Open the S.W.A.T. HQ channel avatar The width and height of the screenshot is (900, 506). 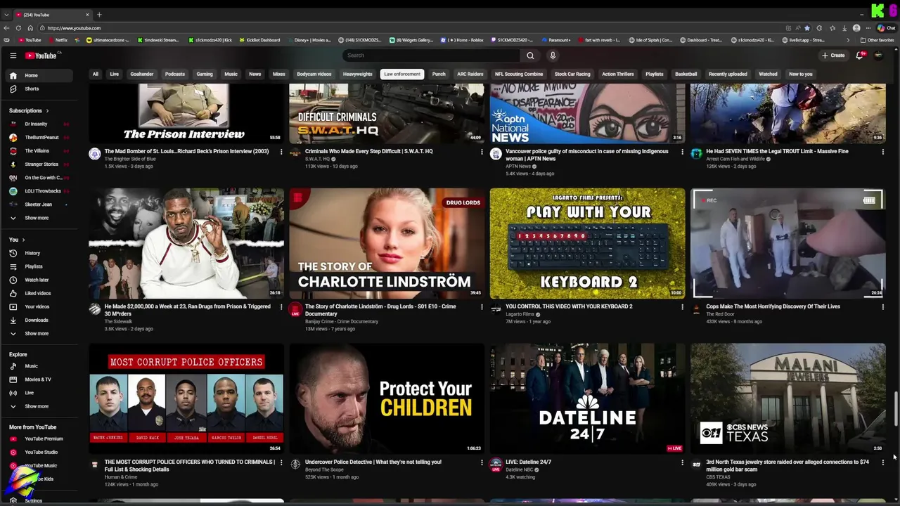click(x=295, y=154)
